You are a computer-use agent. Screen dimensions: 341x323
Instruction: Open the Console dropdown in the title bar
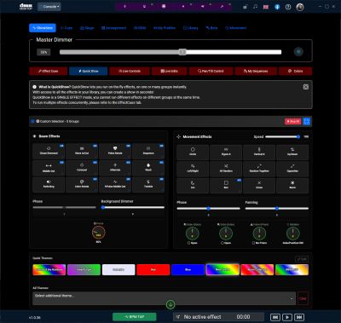pyautogui.click(x=49, y=7)
